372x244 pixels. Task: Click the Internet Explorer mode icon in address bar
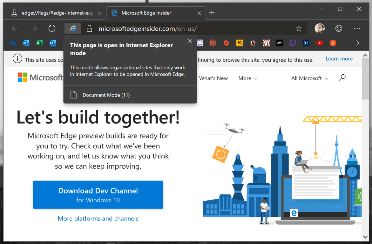(73, 29)
